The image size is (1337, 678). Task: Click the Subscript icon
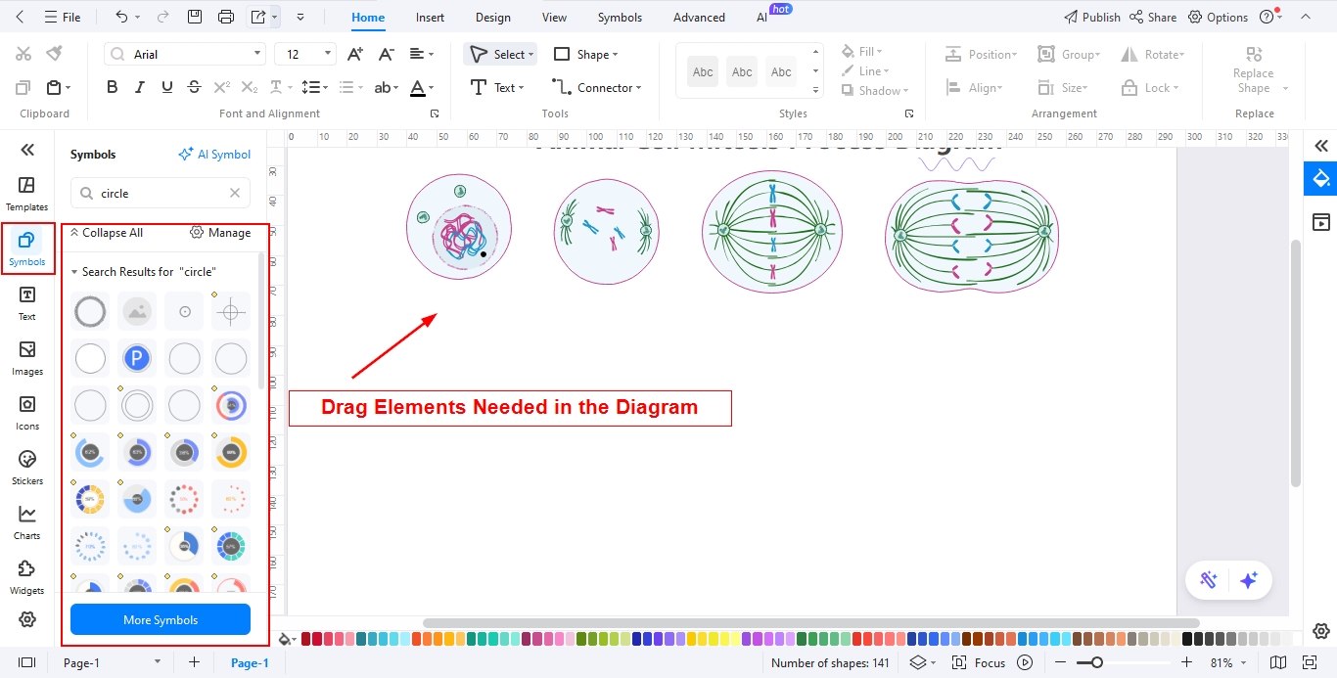(x=250, y=87)
